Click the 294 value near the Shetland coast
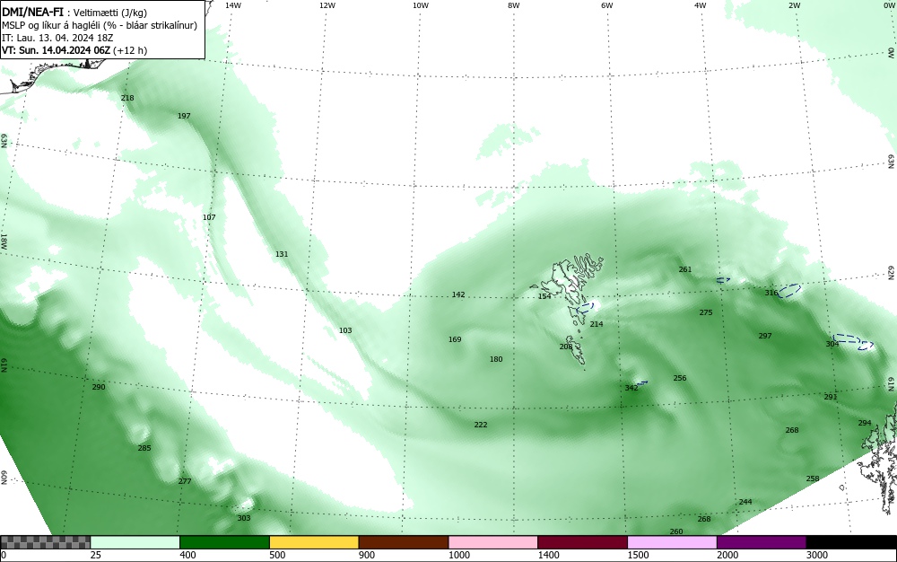Image resolution: width=897 pixels, height=562 pixels. [865, 424]
